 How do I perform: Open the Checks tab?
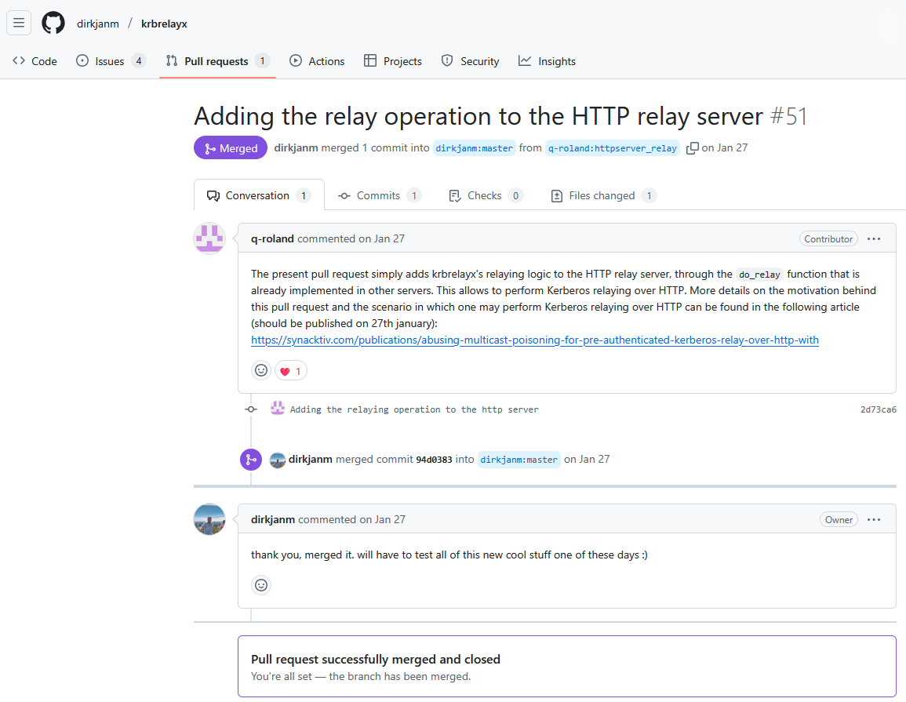tap(486, 195)
